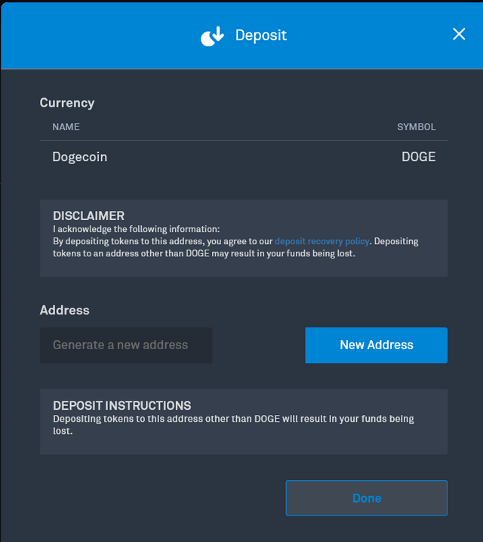Click the Address section title
Viewport: 483px width, 542px height.
click(64, 310)
